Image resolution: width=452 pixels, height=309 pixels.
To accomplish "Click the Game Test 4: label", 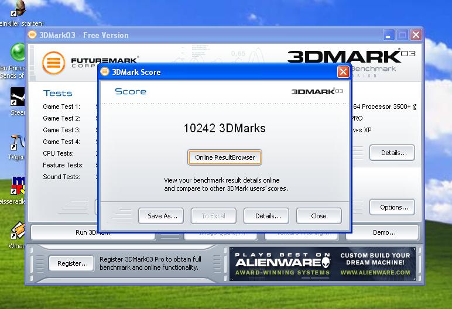I will coord(61,142).
